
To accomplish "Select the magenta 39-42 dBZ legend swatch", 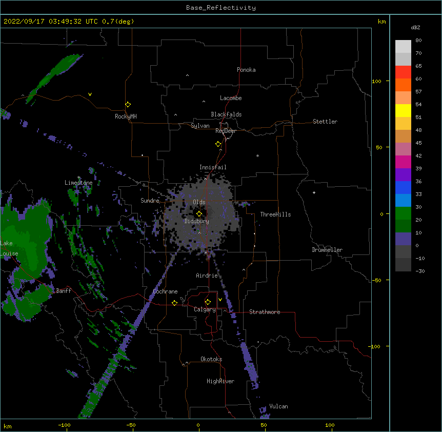I will click(403, 162).
